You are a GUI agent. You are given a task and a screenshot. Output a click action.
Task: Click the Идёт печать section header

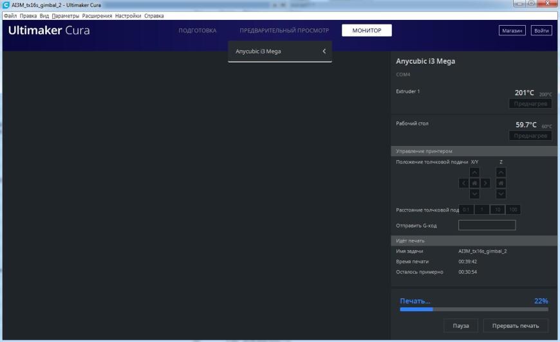click(x=474, y=240)
